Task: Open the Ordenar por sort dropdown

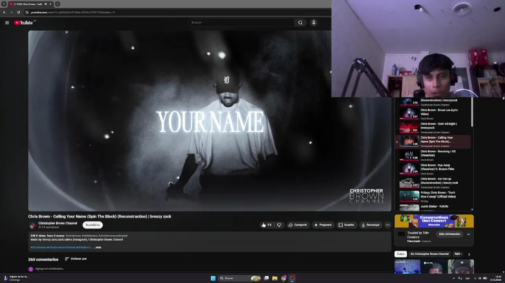Action: (76, 259)
